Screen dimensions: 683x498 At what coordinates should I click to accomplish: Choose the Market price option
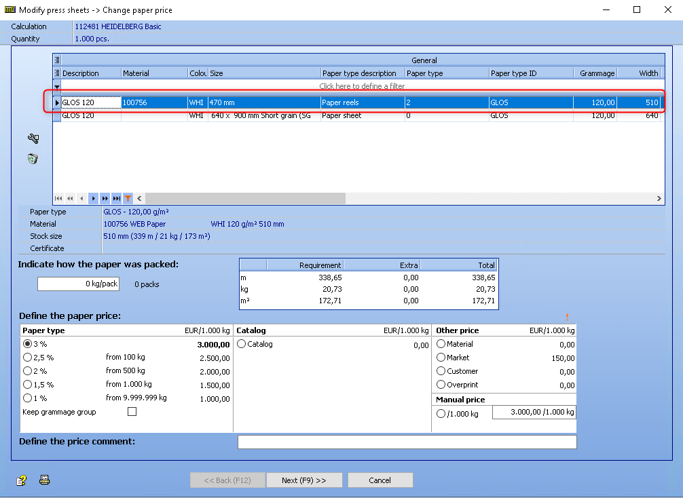(x=441, y=358)
